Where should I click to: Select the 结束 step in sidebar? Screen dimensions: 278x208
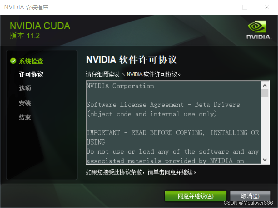25,117
